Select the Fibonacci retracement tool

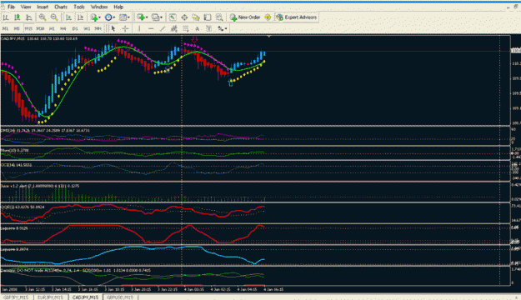tap(185, 29)
